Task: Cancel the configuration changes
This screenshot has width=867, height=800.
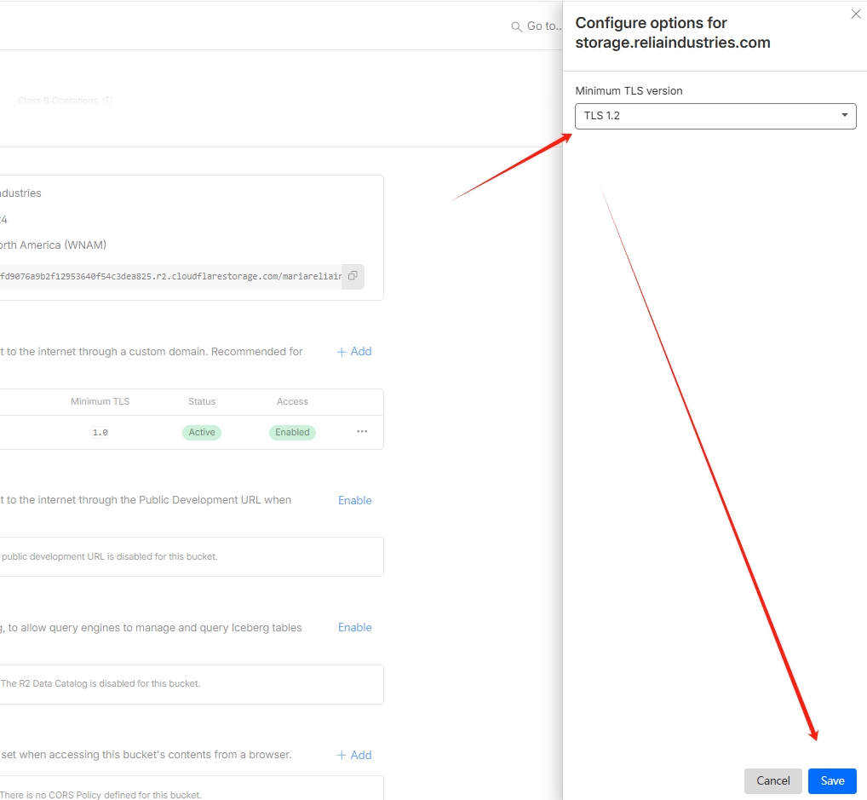Action: (x=772, y=781)
